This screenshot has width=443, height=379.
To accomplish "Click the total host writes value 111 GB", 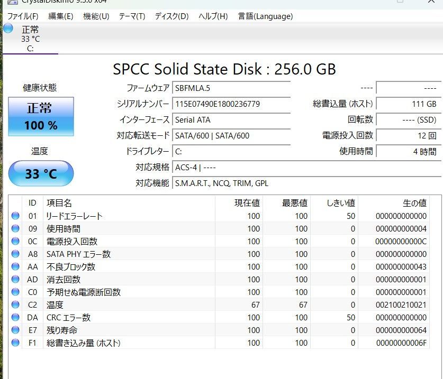I will 409,104.
